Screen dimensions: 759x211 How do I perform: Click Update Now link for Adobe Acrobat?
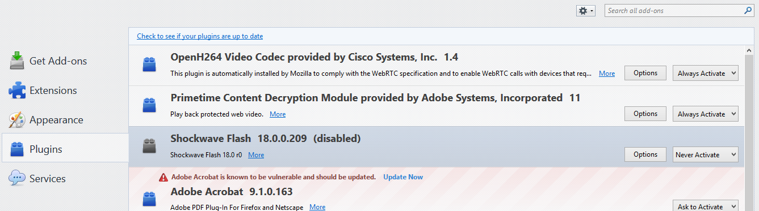(403, 177)
